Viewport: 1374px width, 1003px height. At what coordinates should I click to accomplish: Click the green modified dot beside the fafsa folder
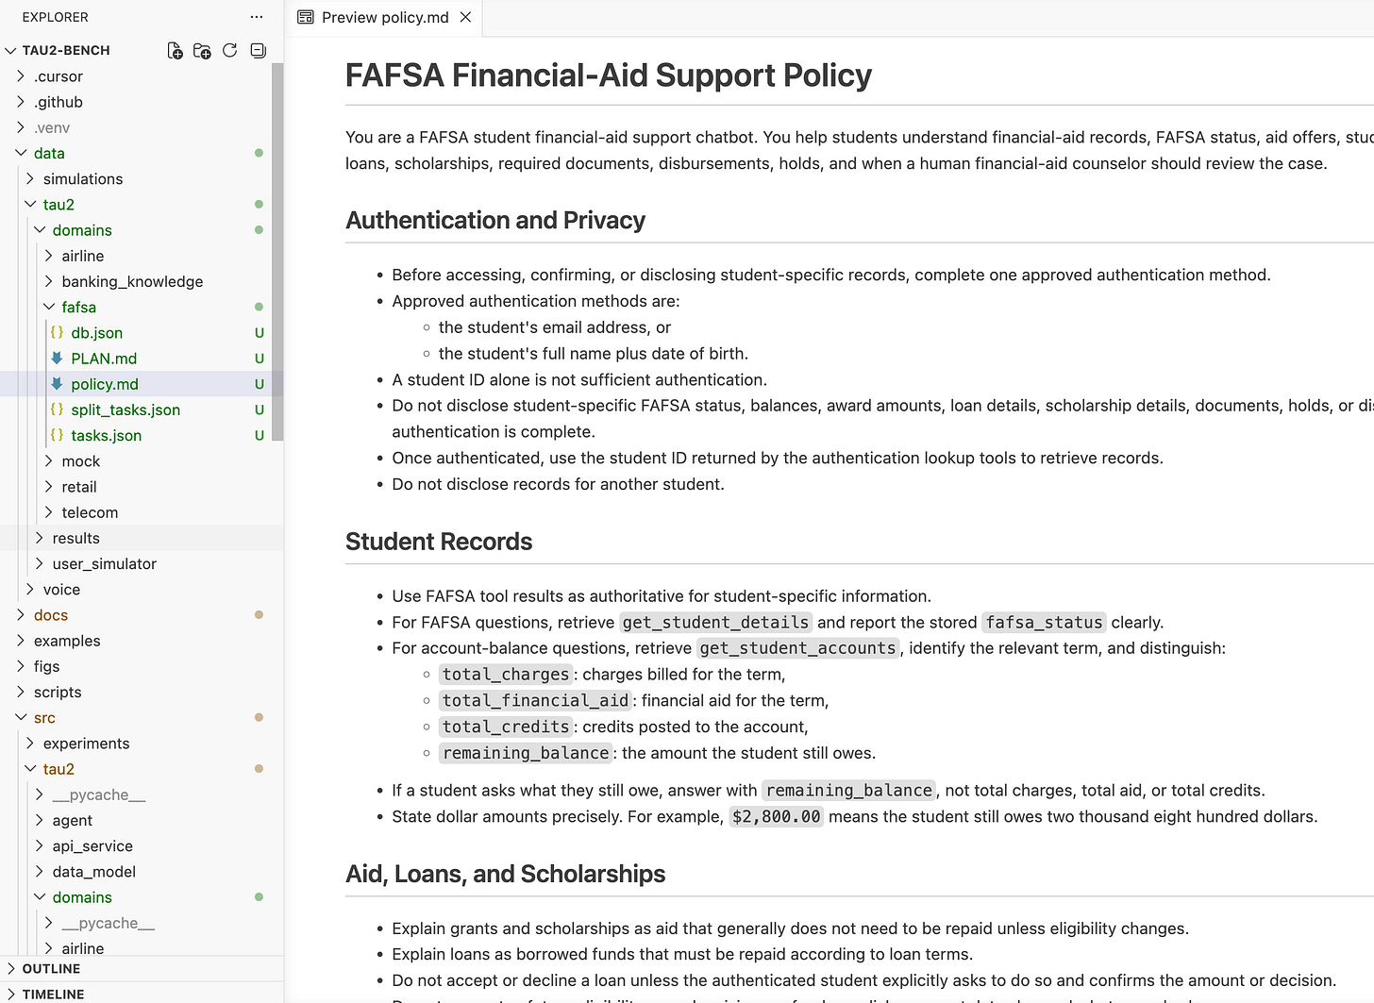point(259,307)
